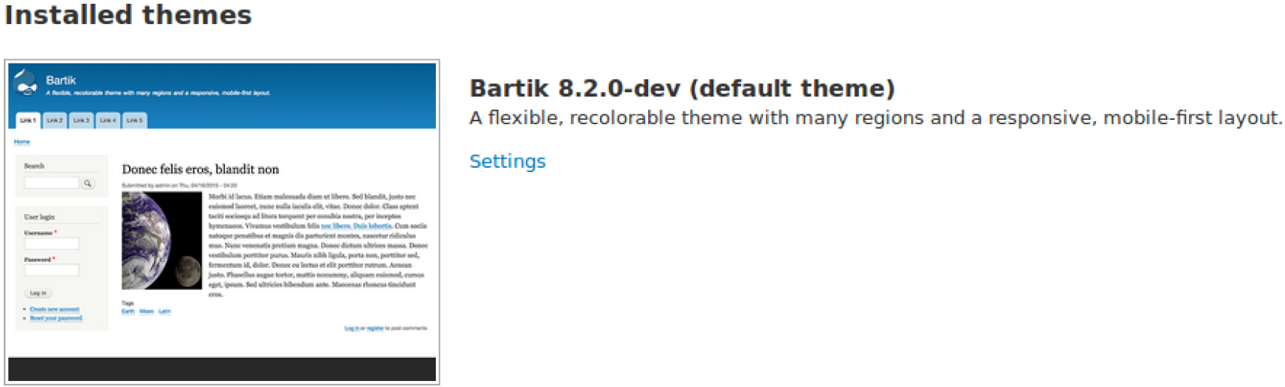This screenshot has width=1285, height=387.
Task: Click the Drupal drop logo in preview
Action: (x=26, y=83)
